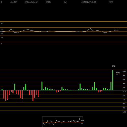Click the 40 tick on MR axis
The width and height of the screenshot is (127, 127).
point(124,84)
